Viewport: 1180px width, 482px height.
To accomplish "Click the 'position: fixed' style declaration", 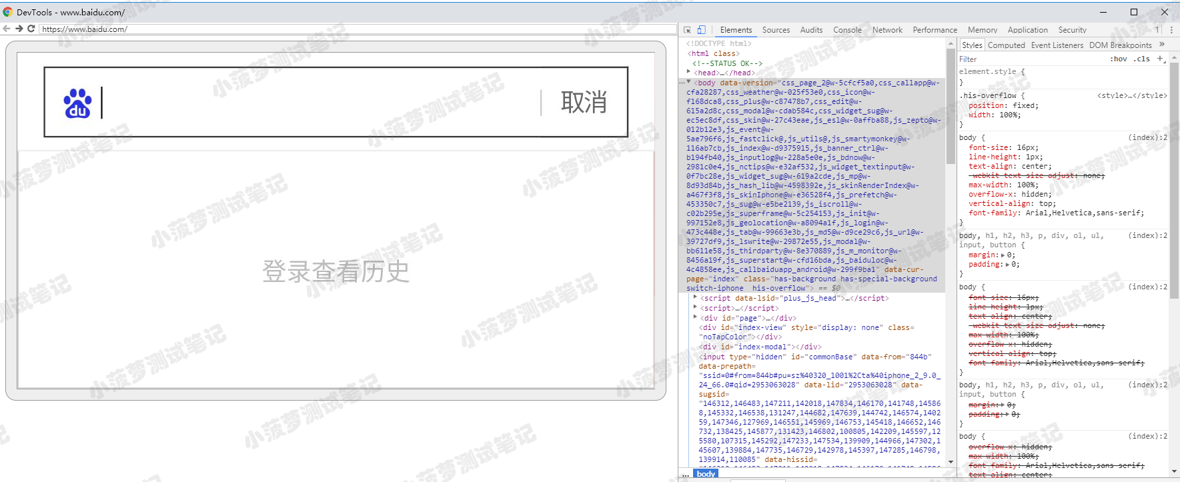I will pyautogui.click(x=1003, y=105).
